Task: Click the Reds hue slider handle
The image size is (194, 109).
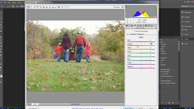Action: tap(141, 42)
